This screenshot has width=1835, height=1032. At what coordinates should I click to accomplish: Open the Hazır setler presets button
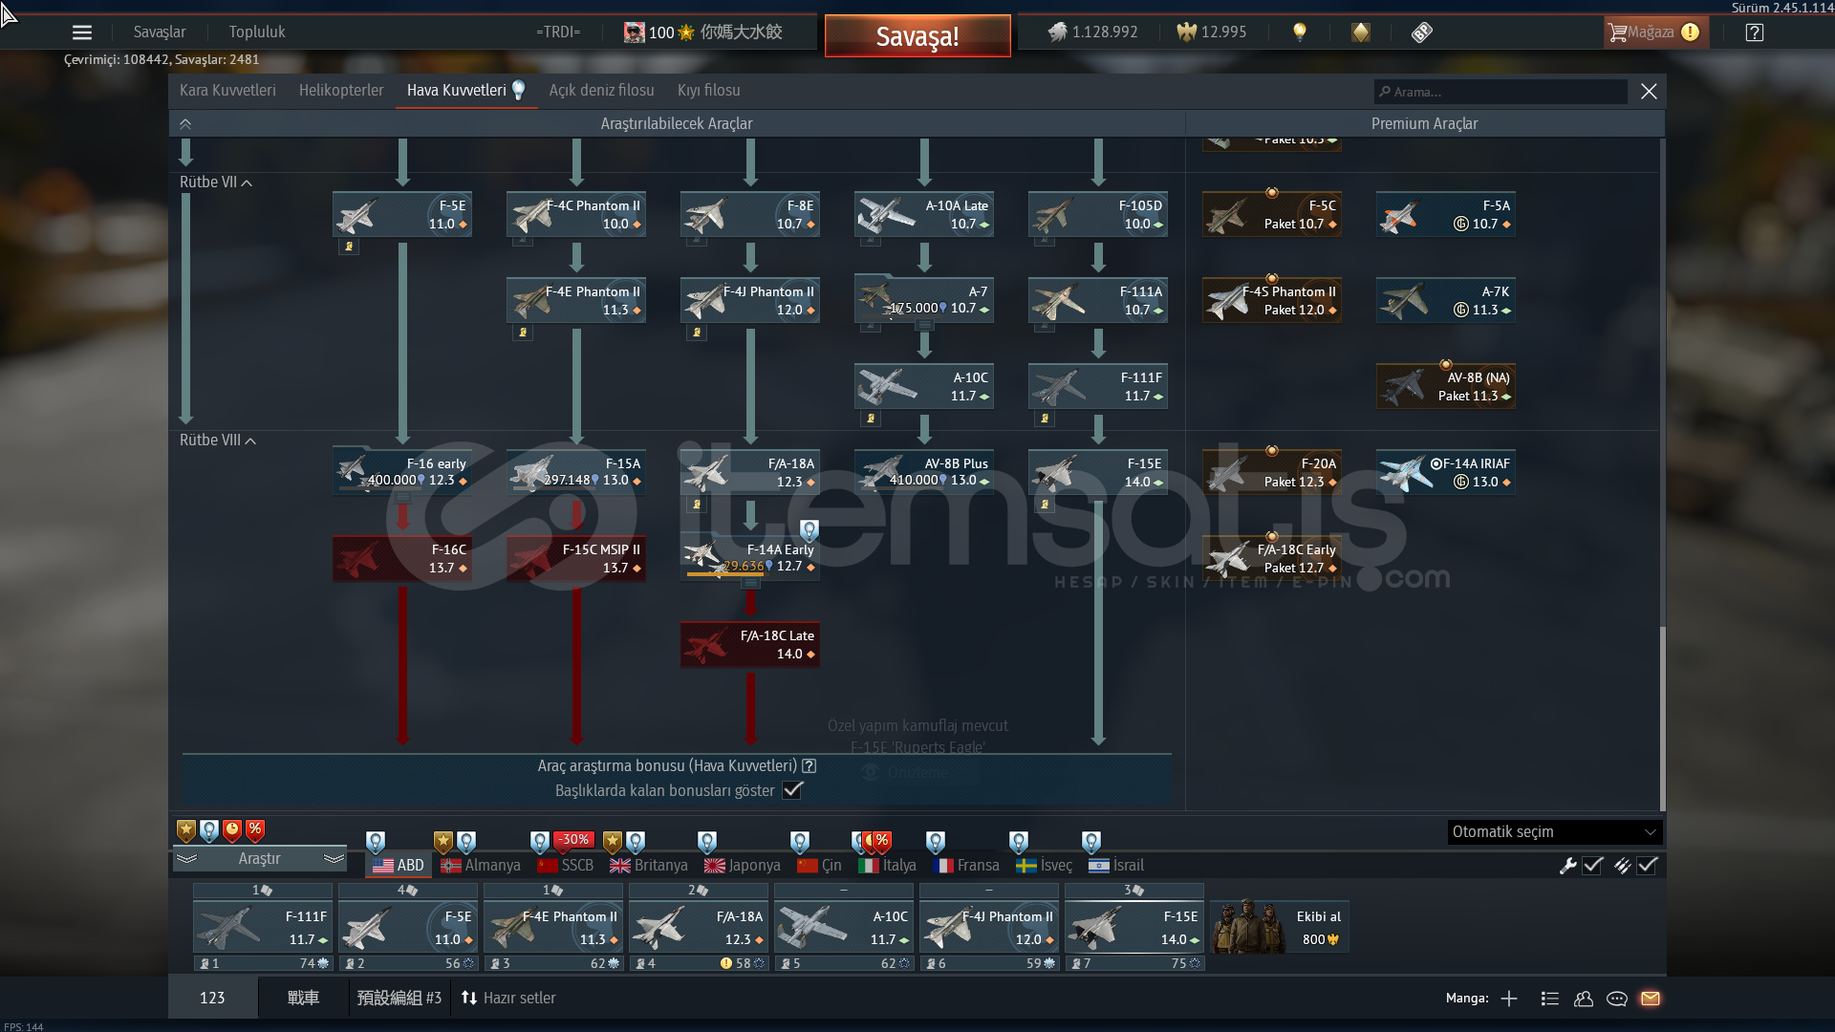[508, 999]
